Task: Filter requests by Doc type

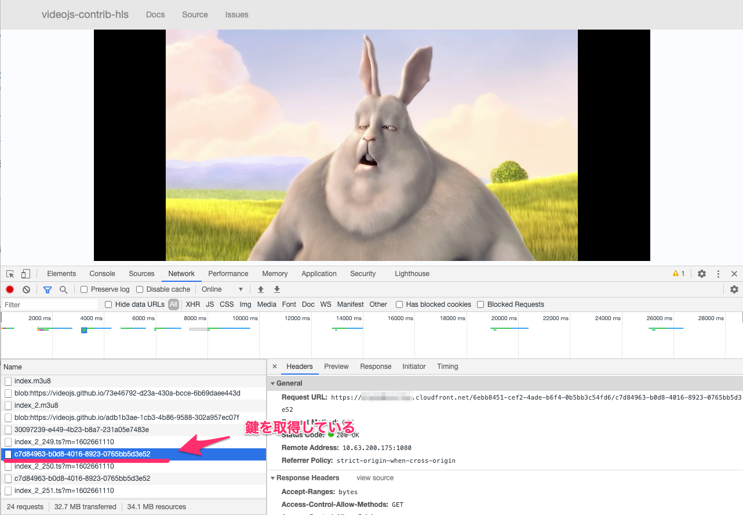Action: point(308,304)
